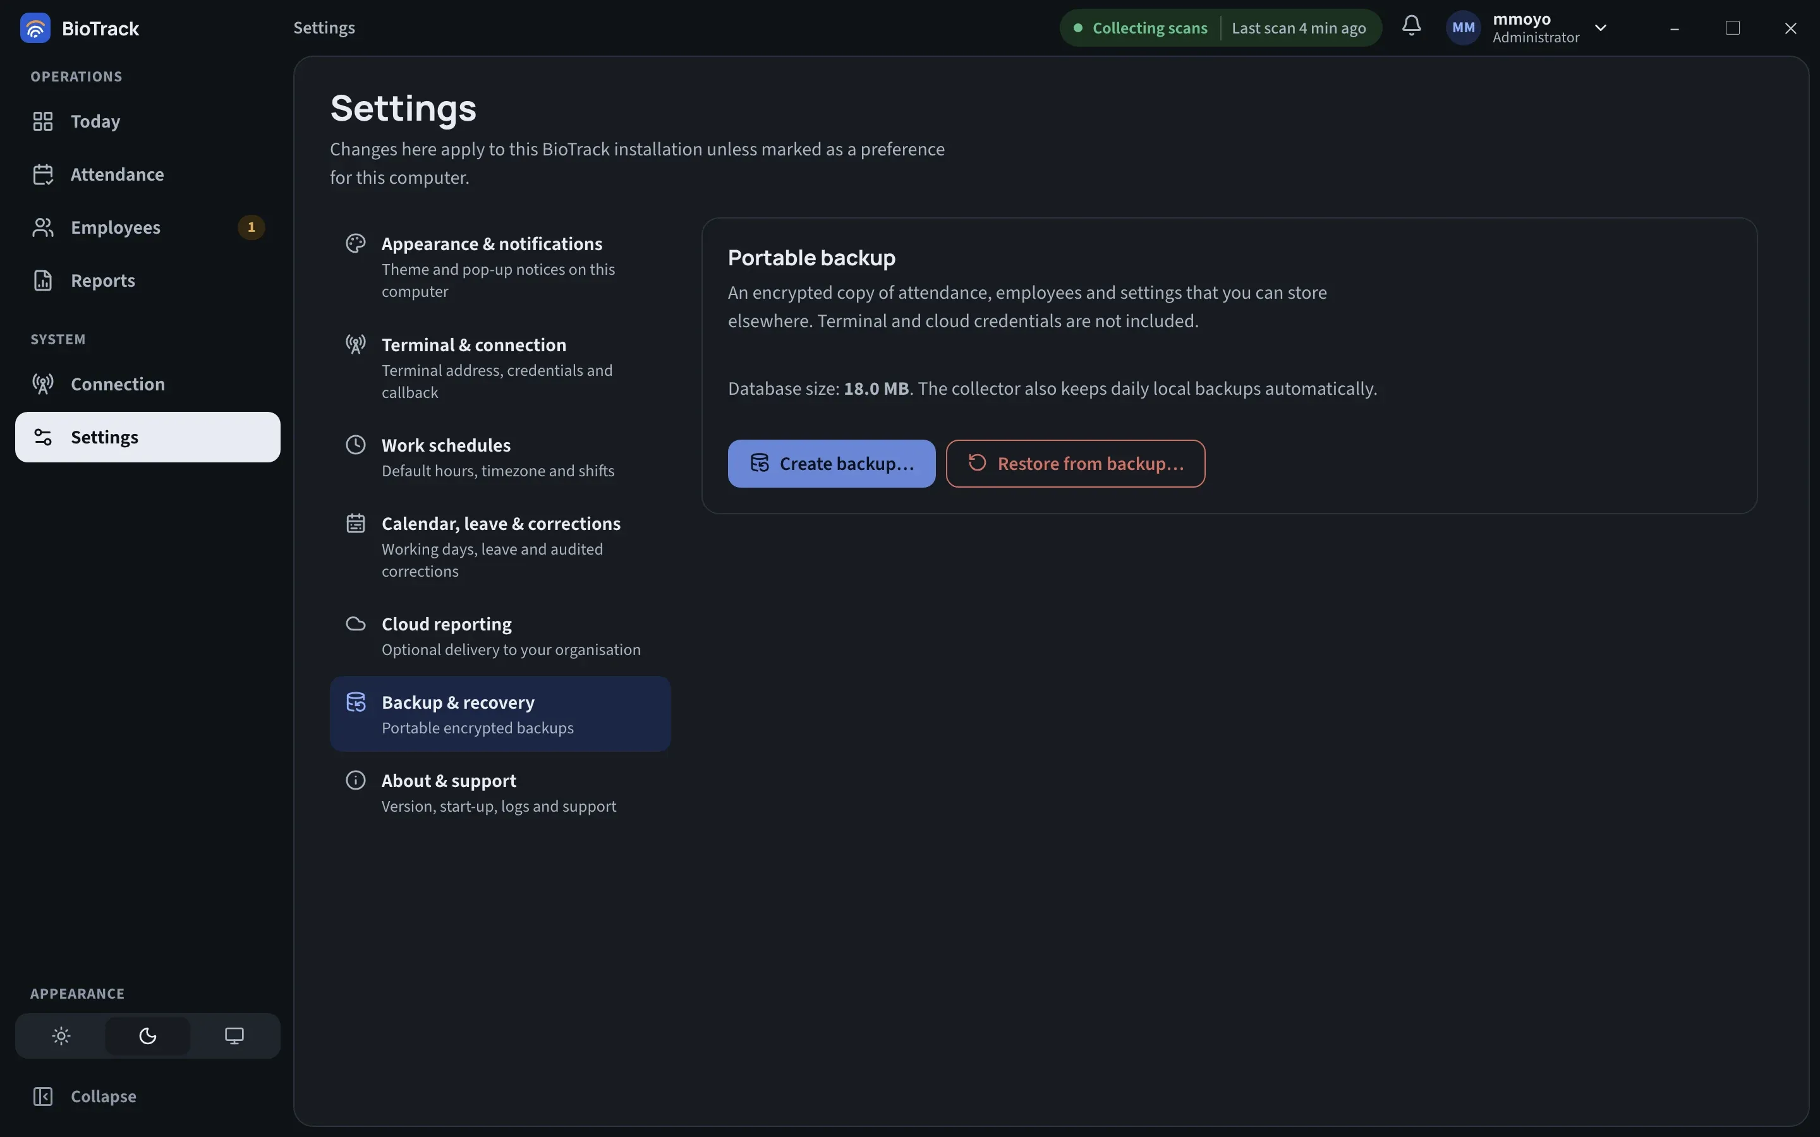1820x1137 pixels.
Task: Expand the mmoyo account dropdown chevron
Action: click(1600, 28)
